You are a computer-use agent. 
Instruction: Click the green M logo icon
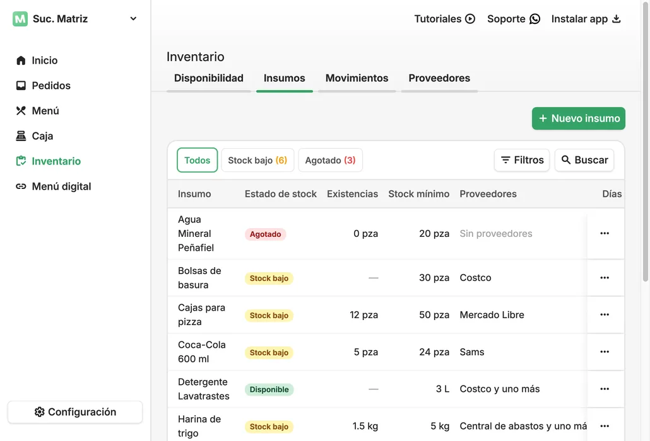click(x=20, y=19)
